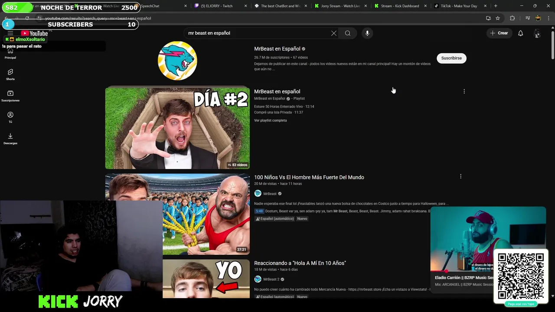Click the install app icon in address bar

tap(488, 18)
